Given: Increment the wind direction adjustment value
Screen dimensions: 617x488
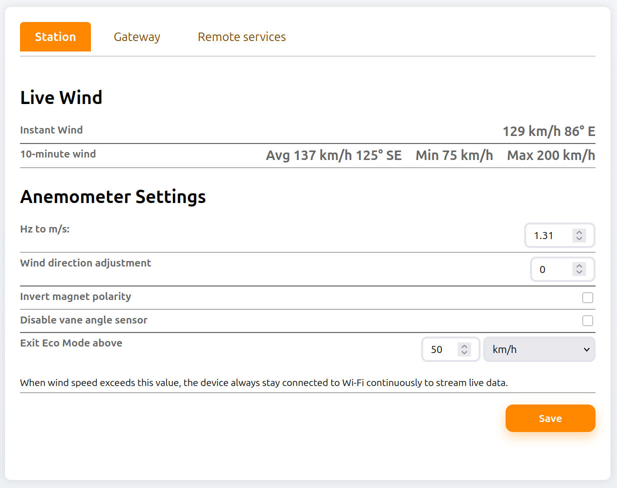Looking at the screenshot, I should click(x=579, y=266).
